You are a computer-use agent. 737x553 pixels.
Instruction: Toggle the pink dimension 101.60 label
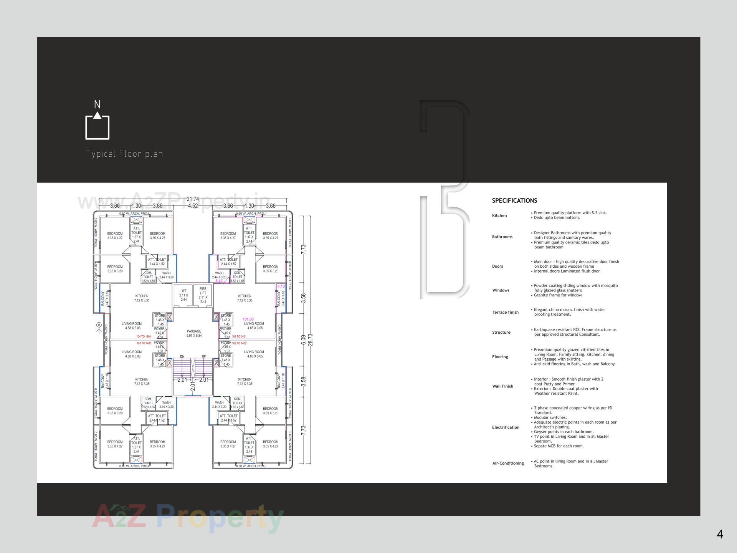pos(248,319)
